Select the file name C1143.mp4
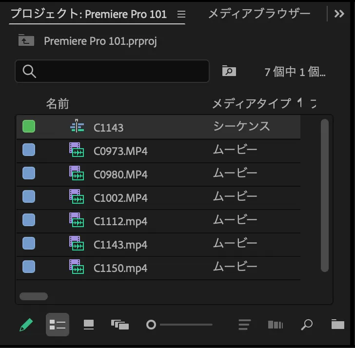This screenshot has height=348, width=355. pyautogui.click(x=120, y=245)
